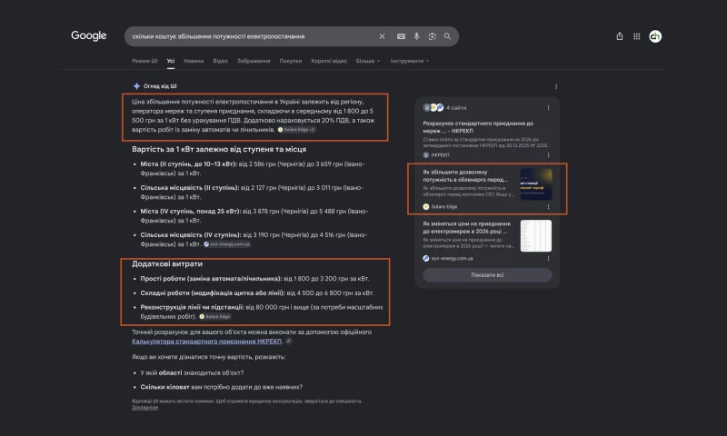Open search by image camera icon
This screenshot has width=727, height=436.
(433, 36)
